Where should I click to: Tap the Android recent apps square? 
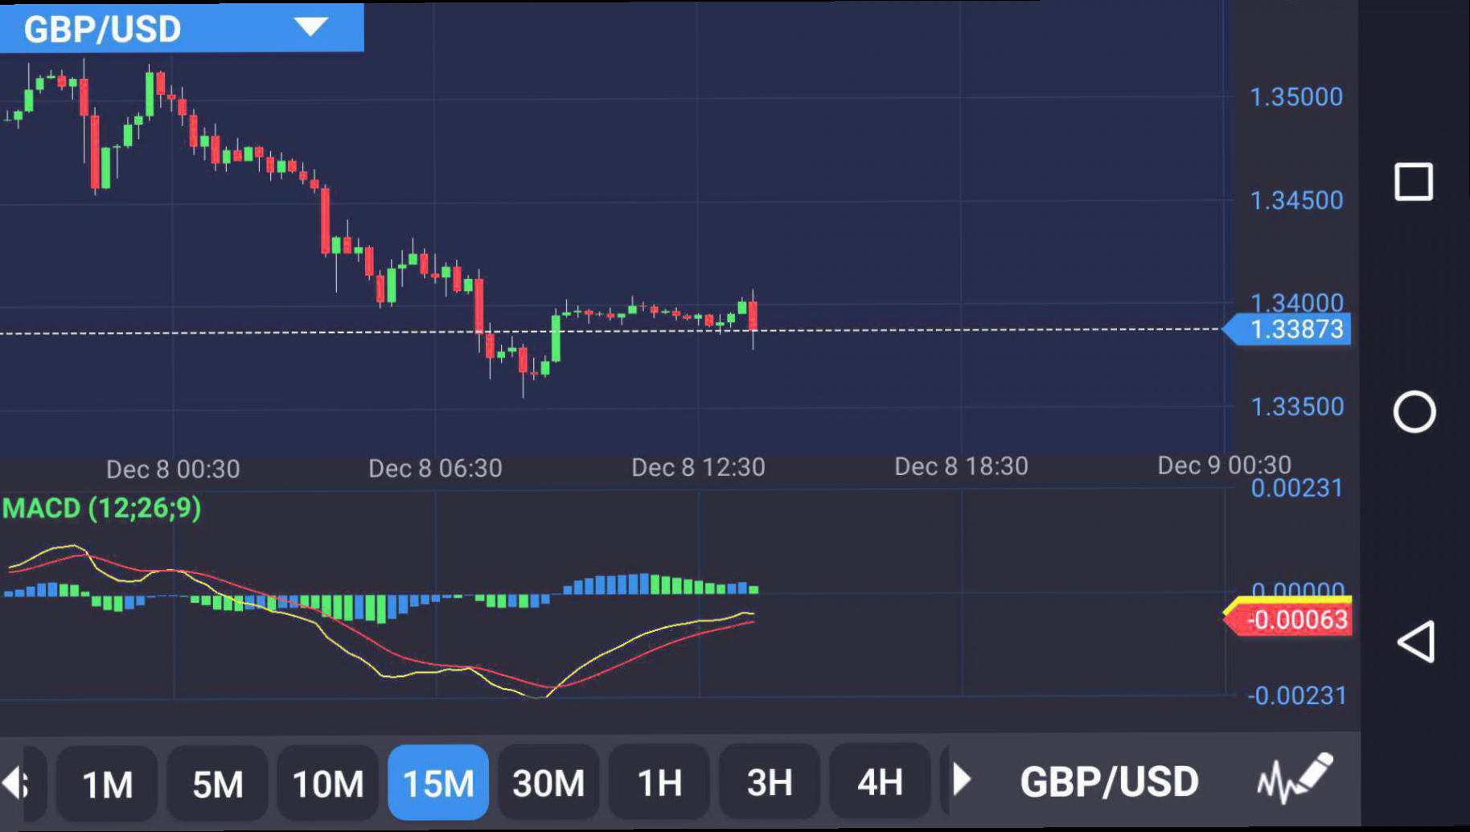(1413, 182)
